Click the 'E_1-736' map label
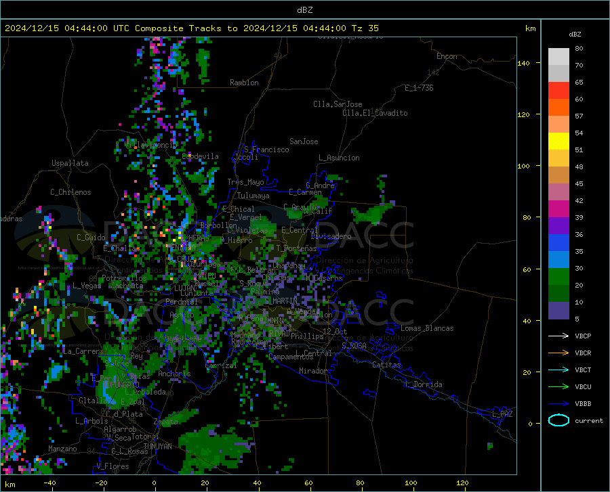Viewport: 610px width, 492px height. (419, 88)
